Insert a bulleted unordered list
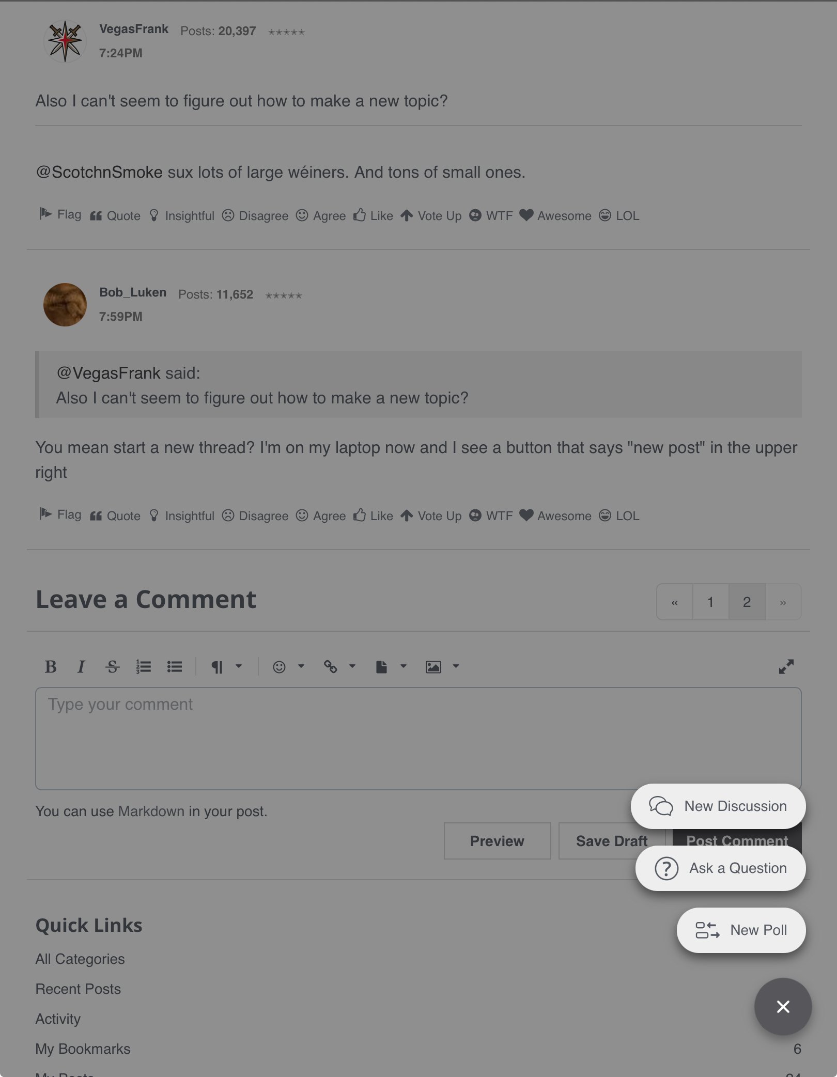 175,667
